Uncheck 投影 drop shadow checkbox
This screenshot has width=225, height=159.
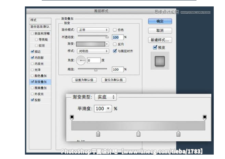click(x=32, y=100)
